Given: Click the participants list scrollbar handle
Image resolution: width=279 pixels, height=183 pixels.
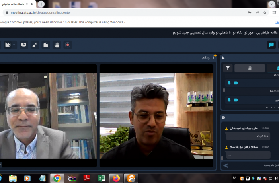Looking at the screenshot, I should (x=224, y=90).
